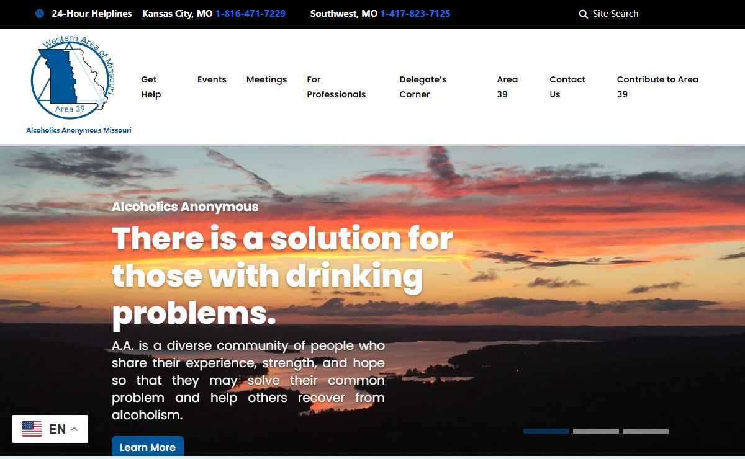Click the magnifying glass search icon
The image size is (745, 459).
click(x=584, y=14)
